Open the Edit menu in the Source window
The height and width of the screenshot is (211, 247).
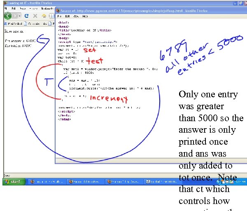click(68, 16)
